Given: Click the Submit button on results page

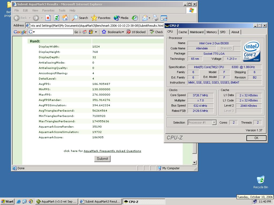Looking at the screenshot, I should pyautogui.click(x=102, y=159).
